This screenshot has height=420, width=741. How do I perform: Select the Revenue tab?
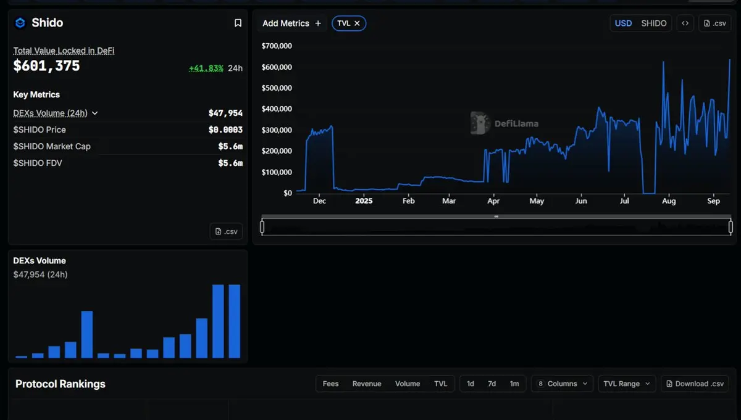tap(367, 384)
